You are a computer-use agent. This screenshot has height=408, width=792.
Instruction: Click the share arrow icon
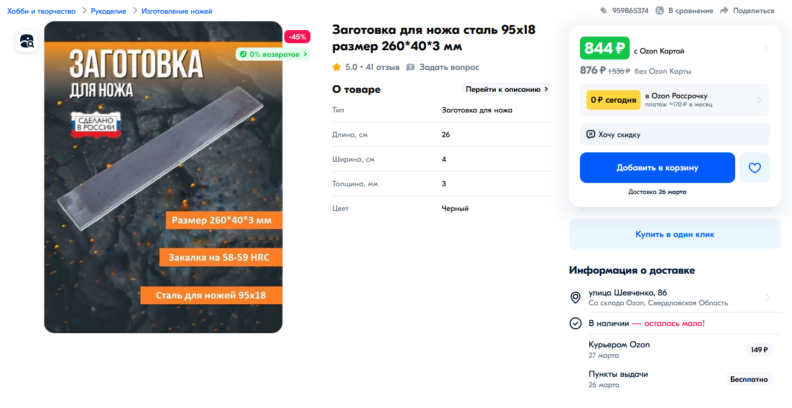pyautogui.click(x=724, y=10)
